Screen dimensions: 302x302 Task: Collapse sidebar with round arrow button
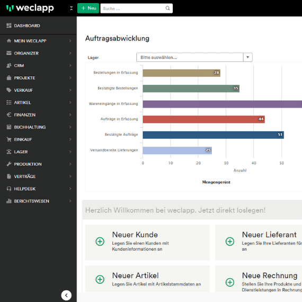pos(66,295)
